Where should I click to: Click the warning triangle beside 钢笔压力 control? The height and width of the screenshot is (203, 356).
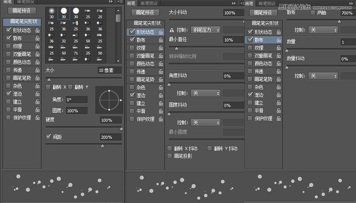172,30
